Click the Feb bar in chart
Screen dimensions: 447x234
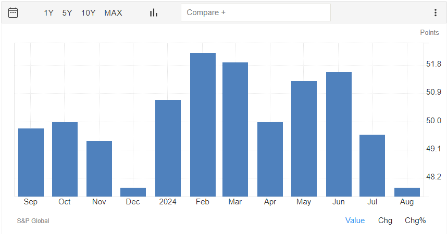pyautogui.click(x=203, y=125)
